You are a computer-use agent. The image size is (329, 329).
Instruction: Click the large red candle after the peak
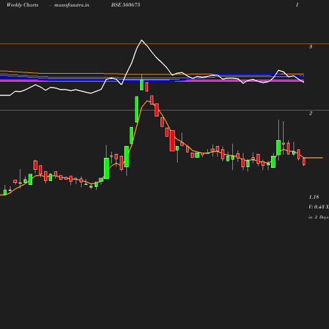pos(172,141)
